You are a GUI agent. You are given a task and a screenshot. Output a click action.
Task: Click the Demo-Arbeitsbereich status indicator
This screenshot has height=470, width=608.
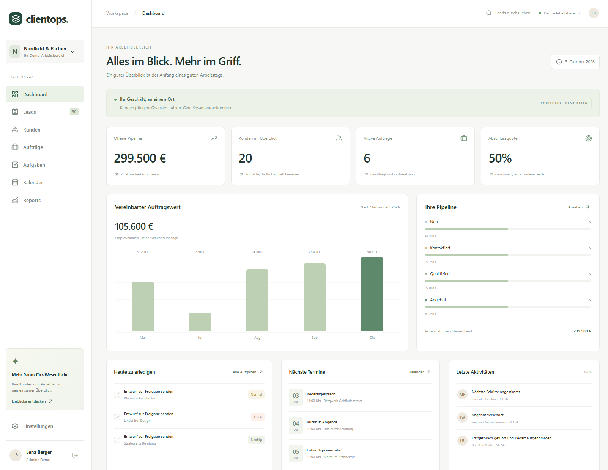559,13
